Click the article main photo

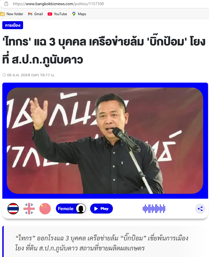[105, 141]
